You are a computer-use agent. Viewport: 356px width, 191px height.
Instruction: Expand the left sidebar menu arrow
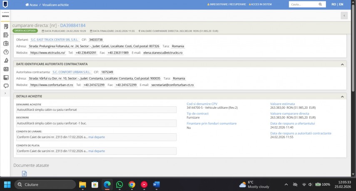tap(5, 93)
